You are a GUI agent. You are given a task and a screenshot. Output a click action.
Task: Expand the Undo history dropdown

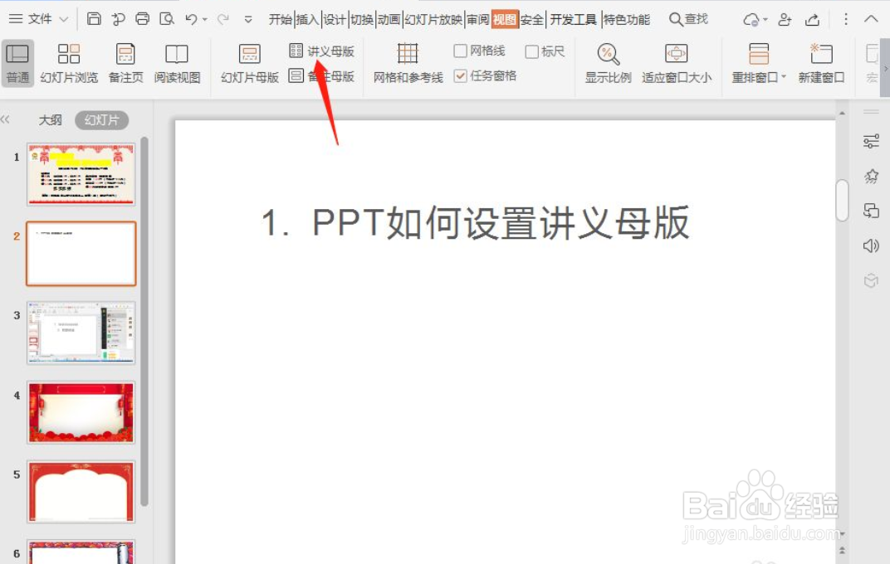pyautogui.click(x=205, y=19)
